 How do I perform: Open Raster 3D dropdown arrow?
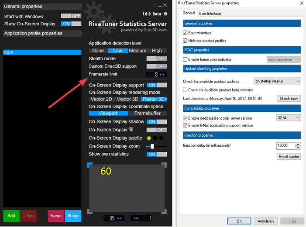166,100
